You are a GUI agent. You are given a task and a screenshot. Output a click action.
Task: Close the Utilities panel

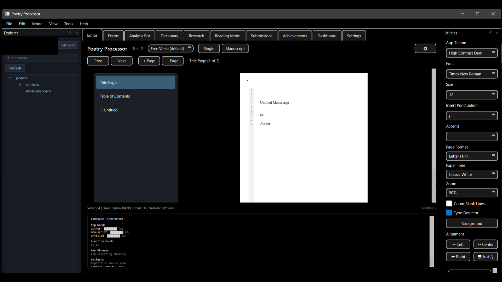click(497, 33)
